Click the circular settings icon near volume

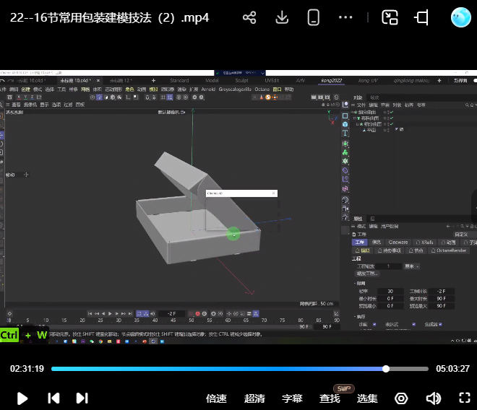401,398
